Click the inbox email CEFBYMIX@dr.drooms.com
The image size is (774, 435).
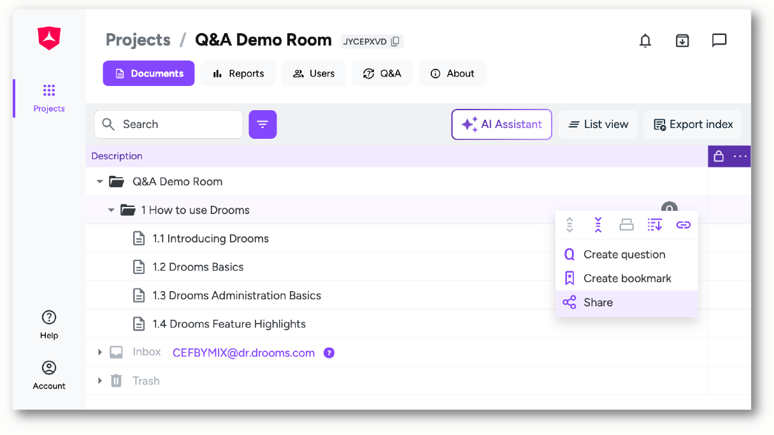(243, 353)
